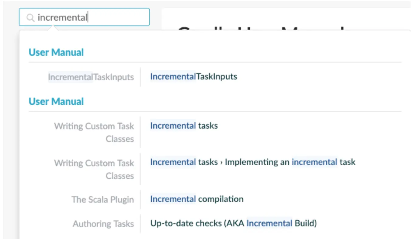Screen dimensions: 413x239
Task: Select the gray IncrementalTaskInputs category label
Action: (91, 77)
